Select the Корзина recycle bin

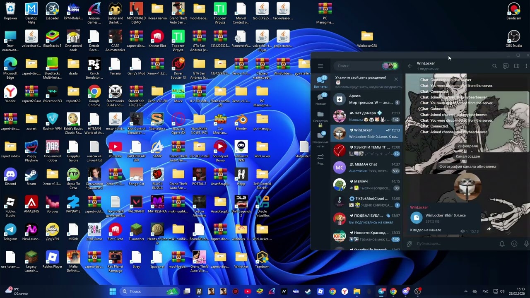(x=10, y=11)
